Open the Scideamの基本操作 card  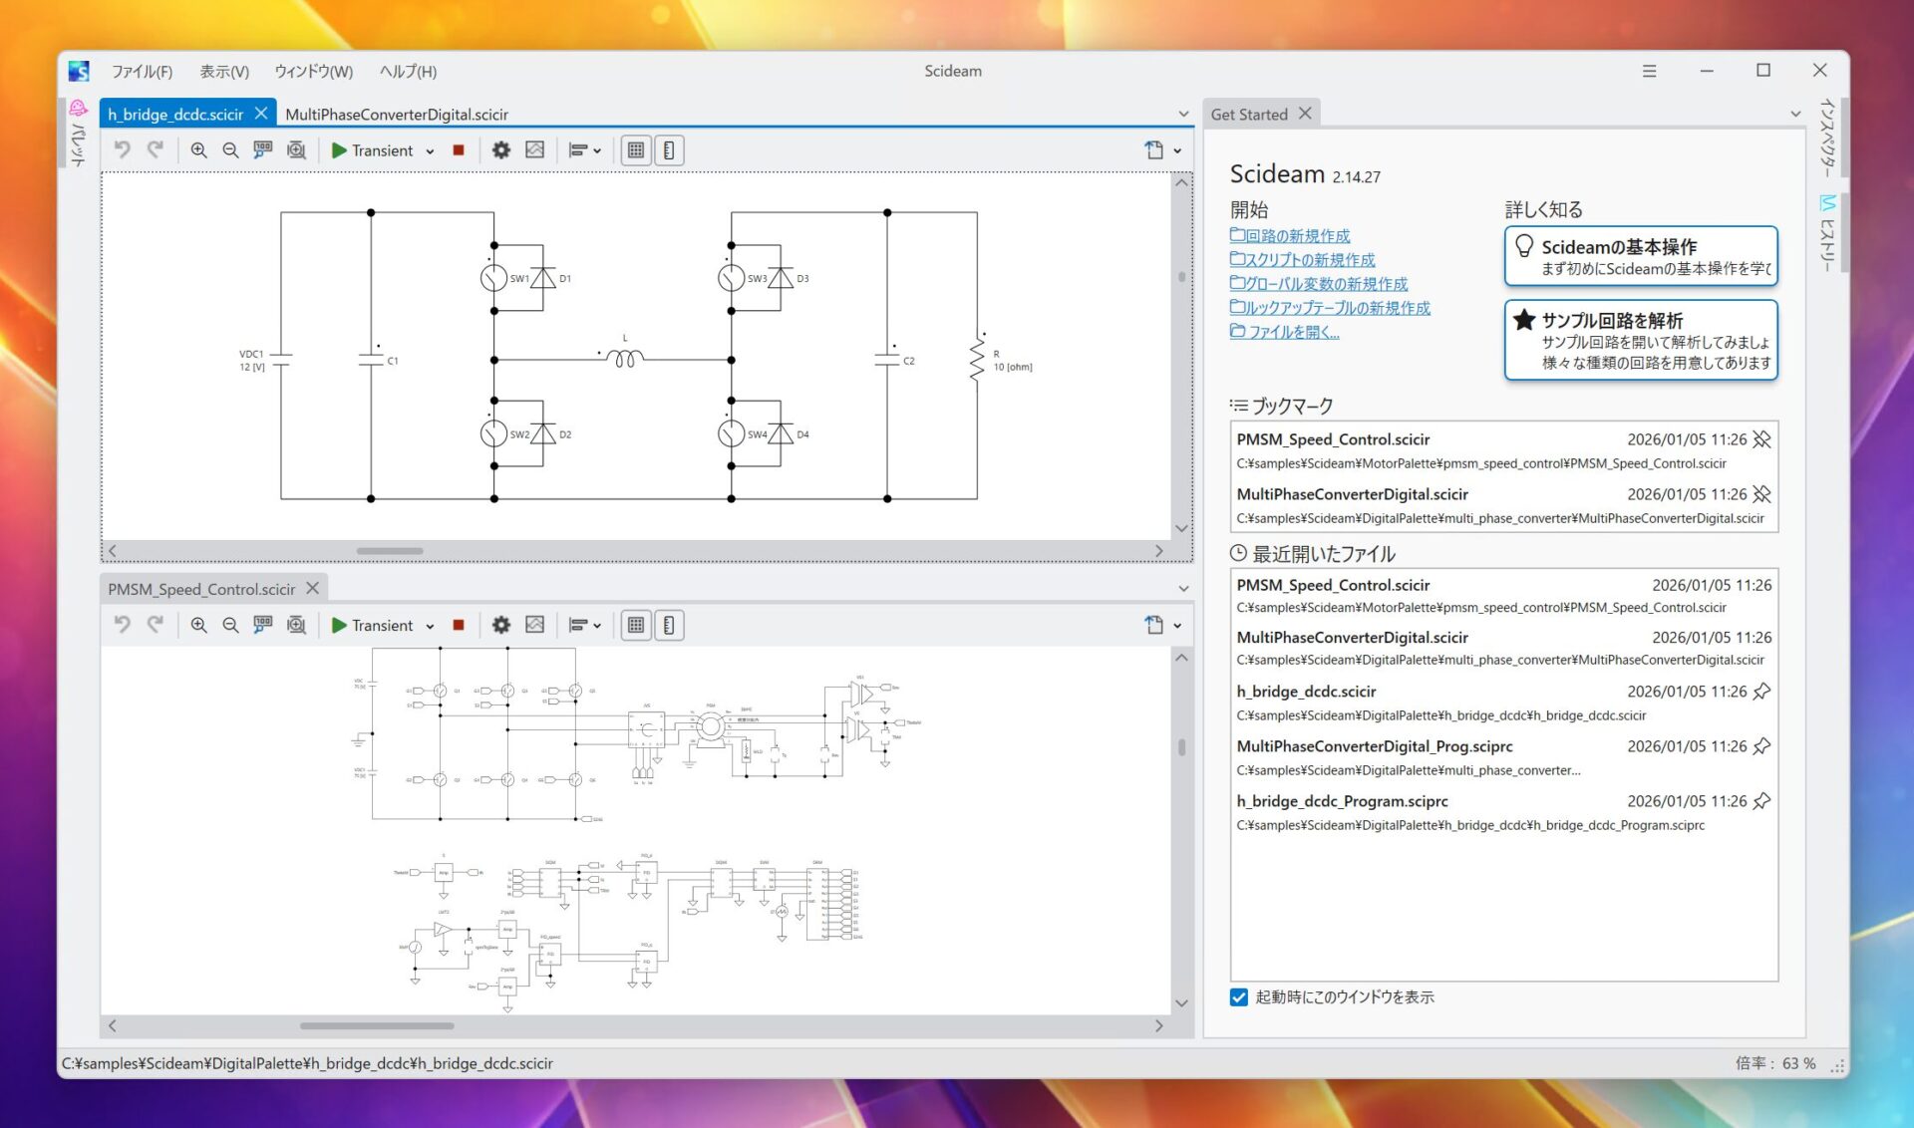[1640, 256]
